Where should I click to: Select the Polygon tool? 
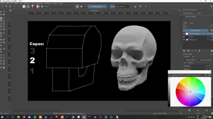click(1, 24)
